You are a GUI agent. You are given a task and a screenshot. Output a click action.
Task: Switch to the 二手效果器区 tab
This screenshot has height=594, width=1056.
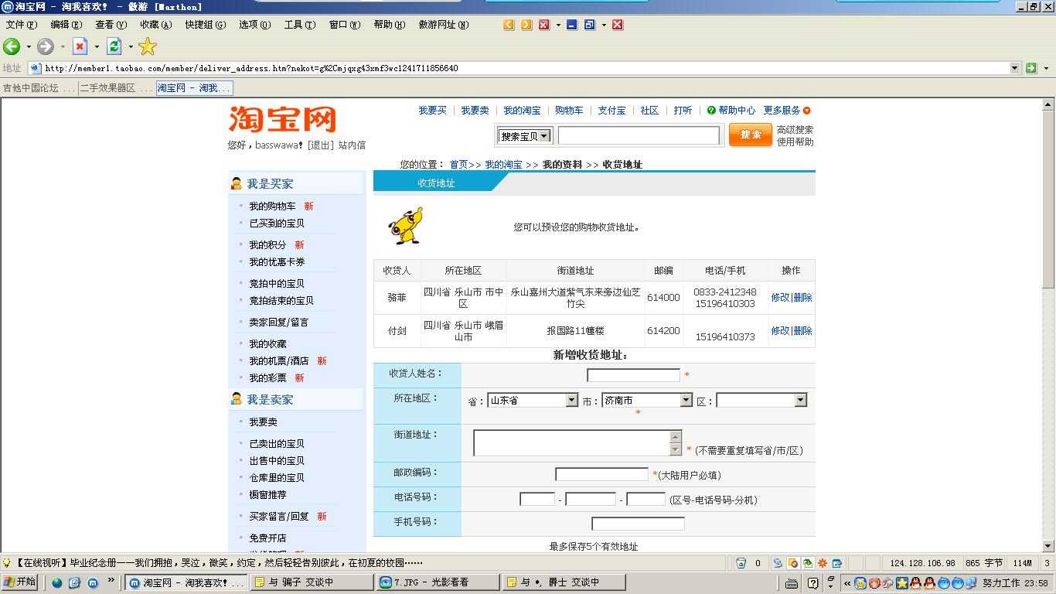coord(116,88)
